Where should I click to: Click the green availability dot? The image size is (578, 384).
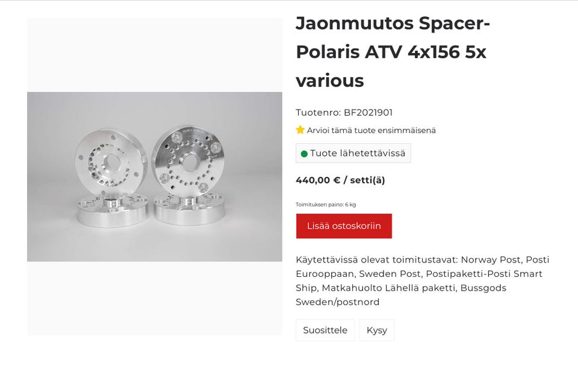tap(304, 153)
